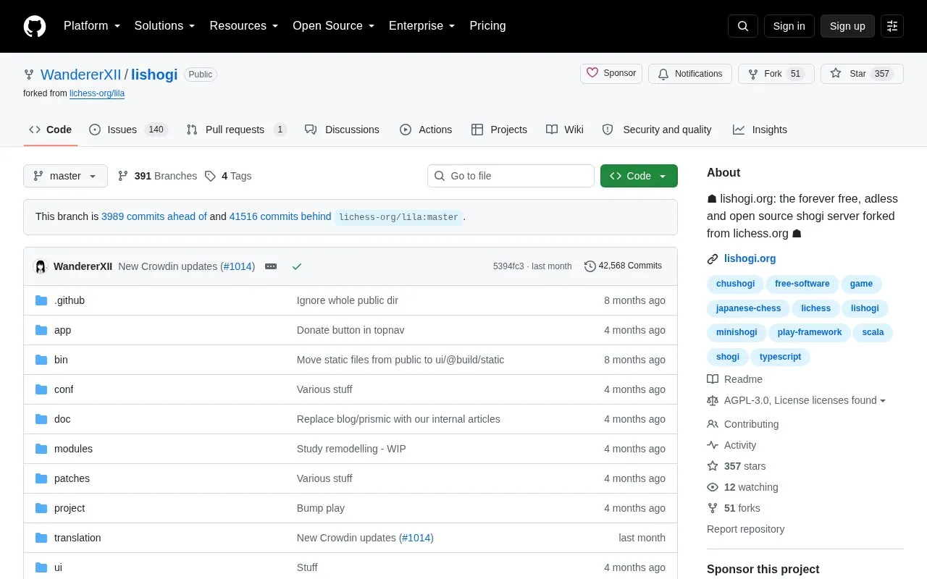927x579 pixels.
Task: Click the Star button
Action: 862,74
